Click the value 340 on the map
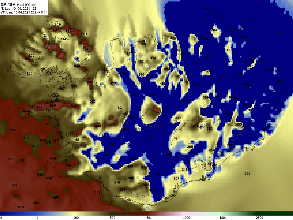The image size is (293, 220). (141, 75)
